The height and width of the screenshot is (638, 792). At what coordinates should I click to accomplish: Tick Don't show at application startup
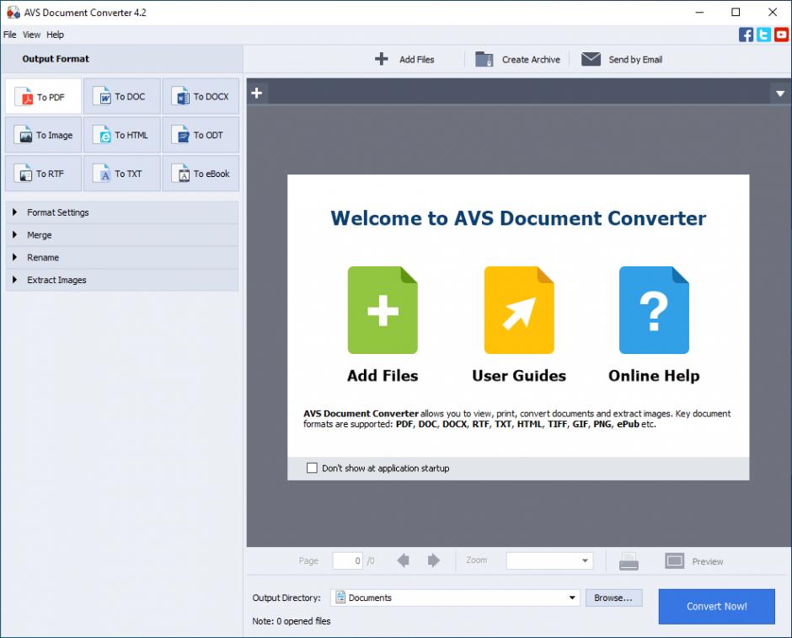312,468
